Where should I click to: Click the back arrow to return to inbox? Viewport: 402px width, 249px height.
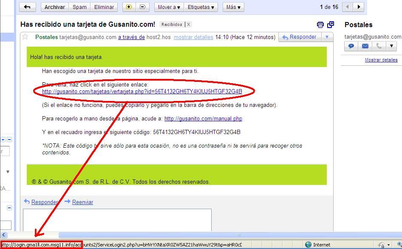[x=28, y=7]
